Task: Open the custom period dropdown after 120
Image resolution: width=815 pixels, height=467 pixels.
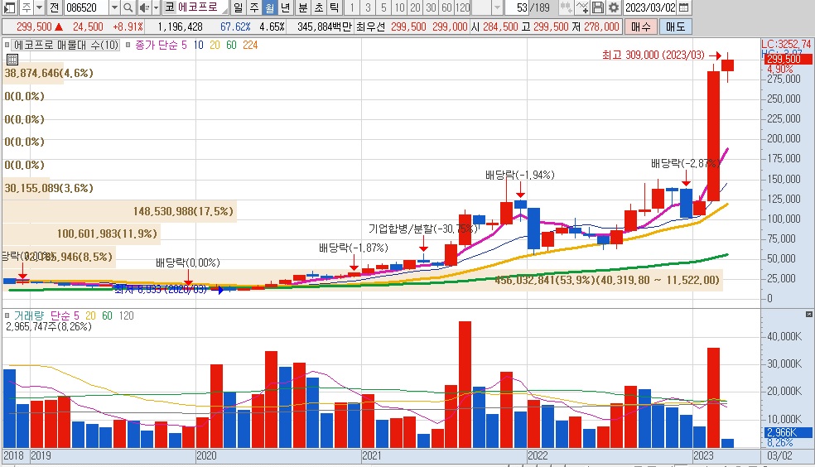Action: coord(497,7)
